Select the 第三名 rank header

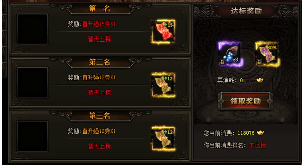[100, 116]
